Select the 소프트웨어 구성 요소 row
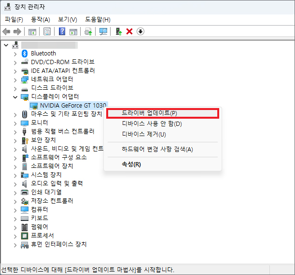This screenshot has width=295, height=275. pos(59,157)
